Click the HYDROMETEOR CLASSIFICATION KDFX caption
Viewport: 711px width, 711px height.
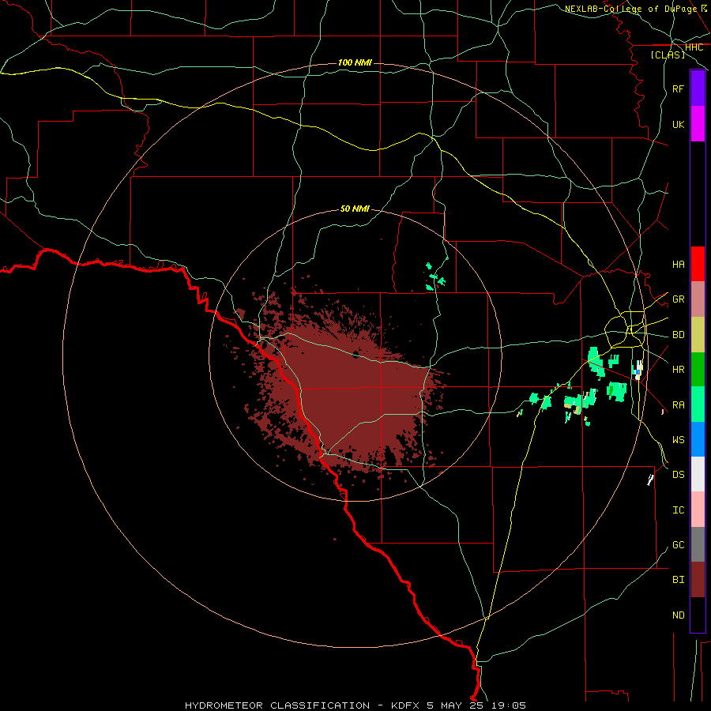click(355, 705)
